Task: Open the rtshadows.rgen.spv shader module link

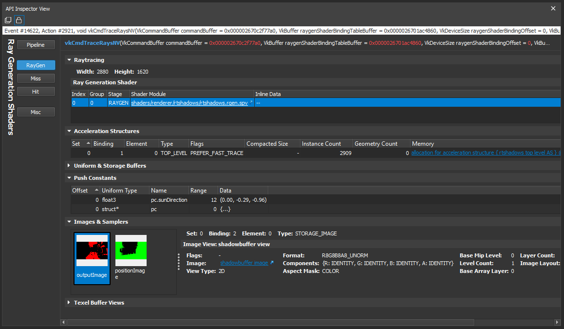Action: click(x=189, y=102)
